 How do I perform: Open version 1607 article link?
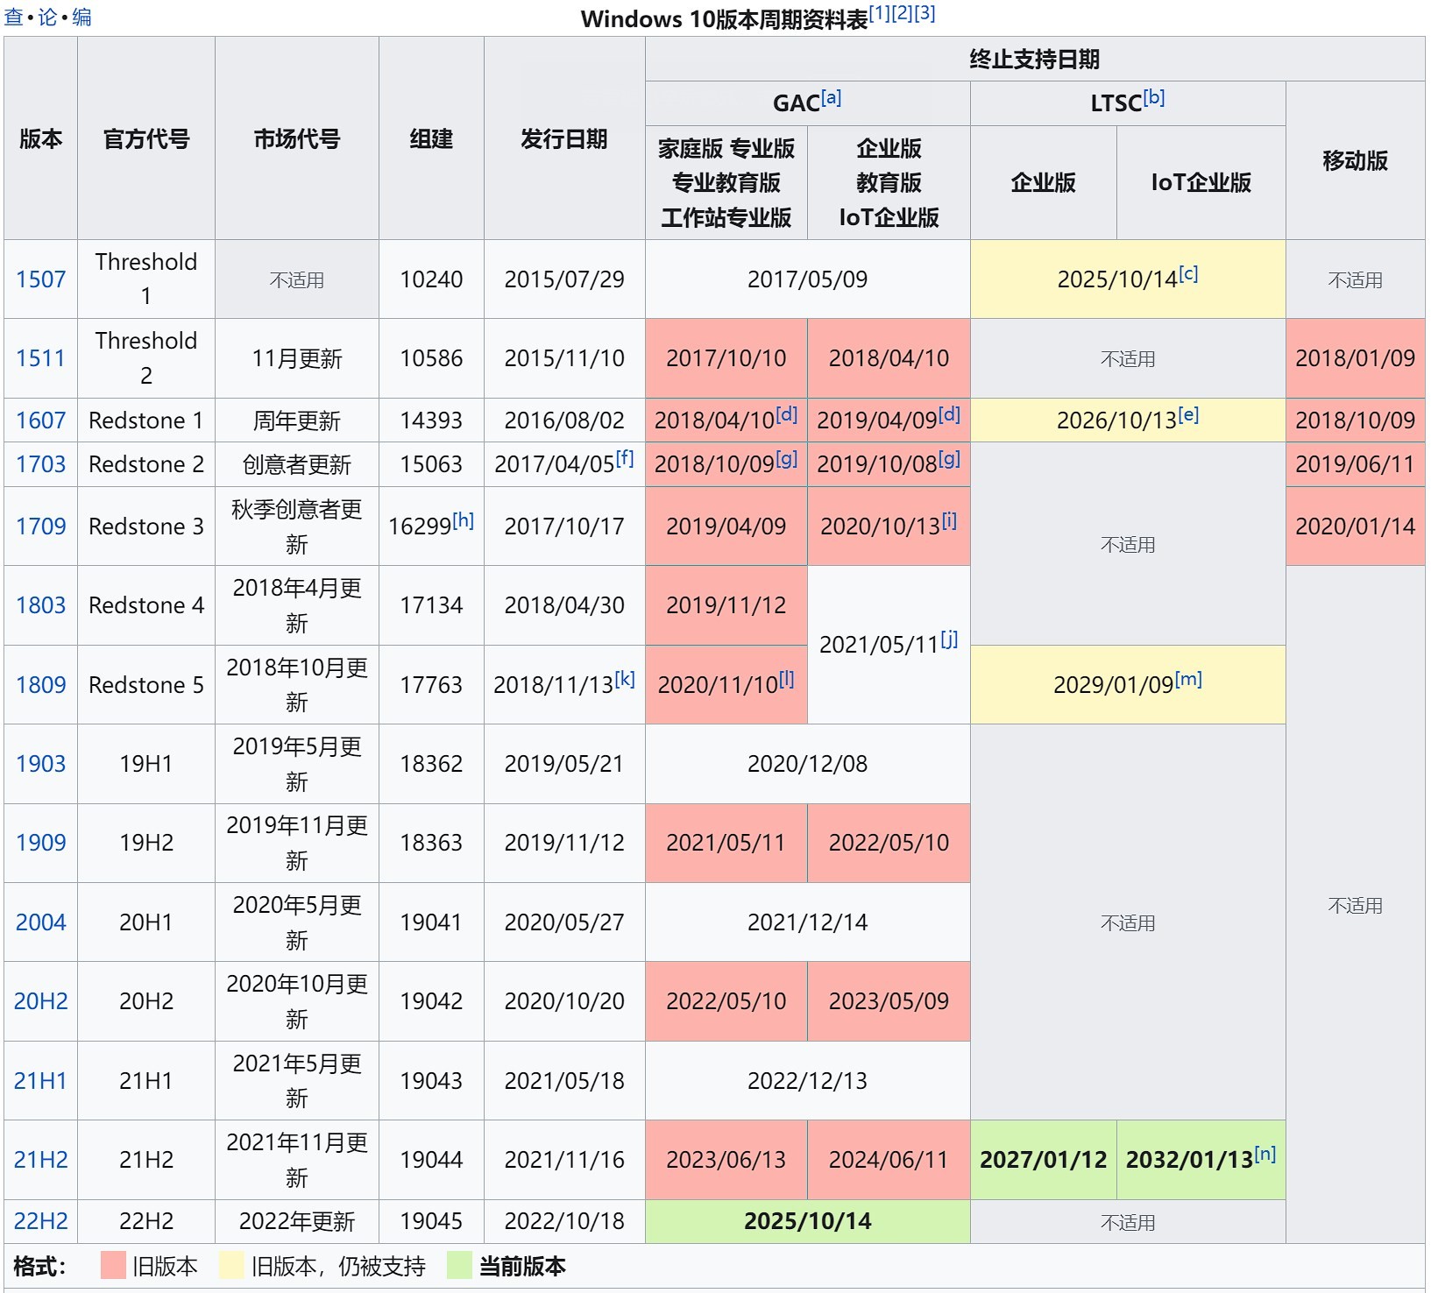[x=40, y=420]
